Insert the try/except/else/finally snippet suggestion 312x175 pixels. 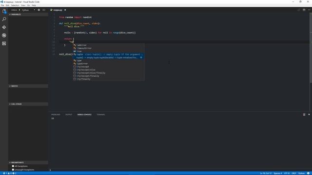tap(108, 73)
